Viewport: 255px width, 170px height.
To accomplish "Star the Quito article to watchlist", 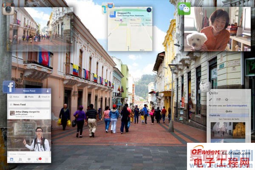I will 227,99.
